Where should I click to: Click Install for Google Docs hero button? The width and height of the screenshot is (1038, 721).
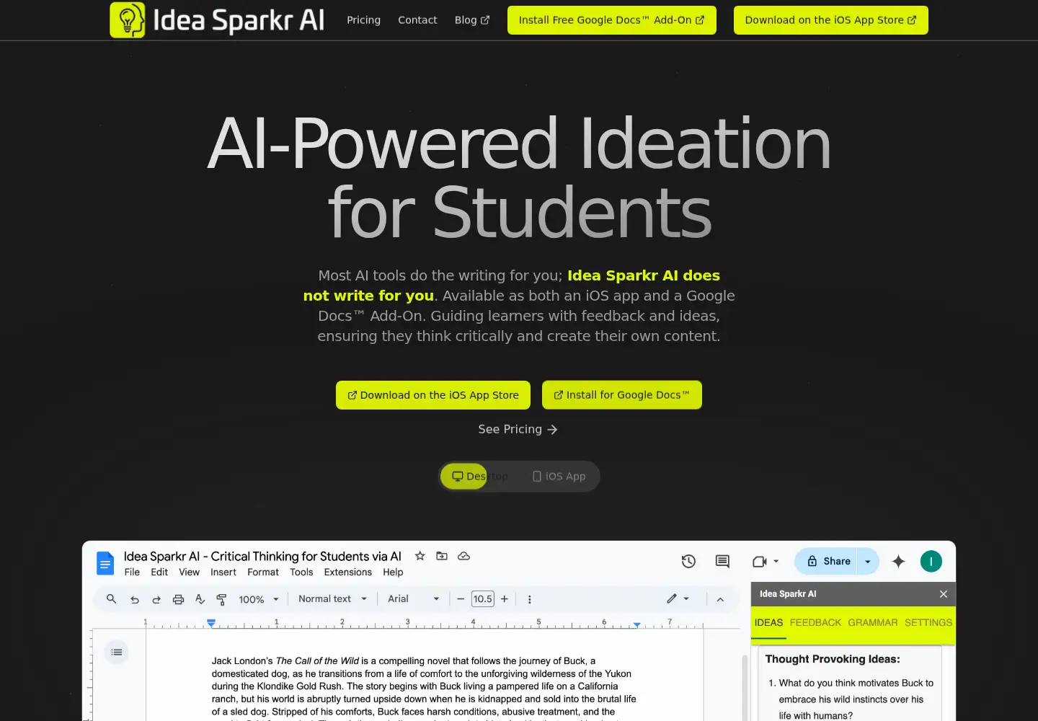point(621,395)
